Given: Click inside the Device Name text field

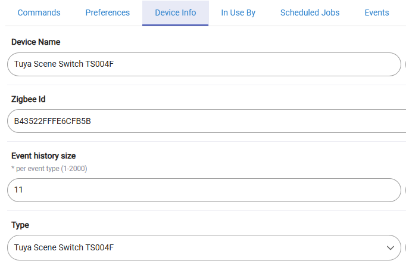Looking at the screenshot, I should click(x=204, y=64).
